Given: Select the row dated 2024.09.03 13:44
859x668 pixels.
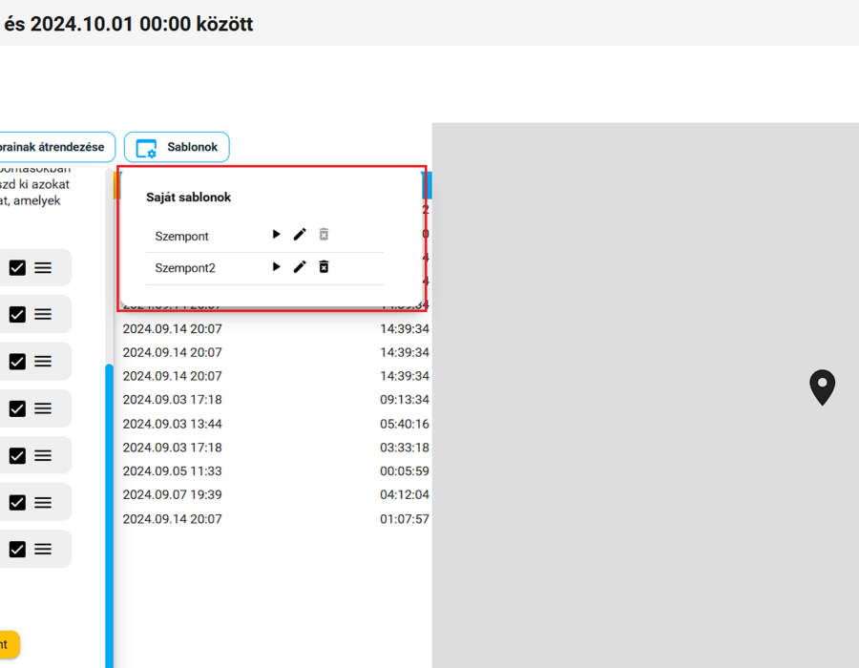Looking at the screenshot, I should pyautogui.click(x=276, y=424).
